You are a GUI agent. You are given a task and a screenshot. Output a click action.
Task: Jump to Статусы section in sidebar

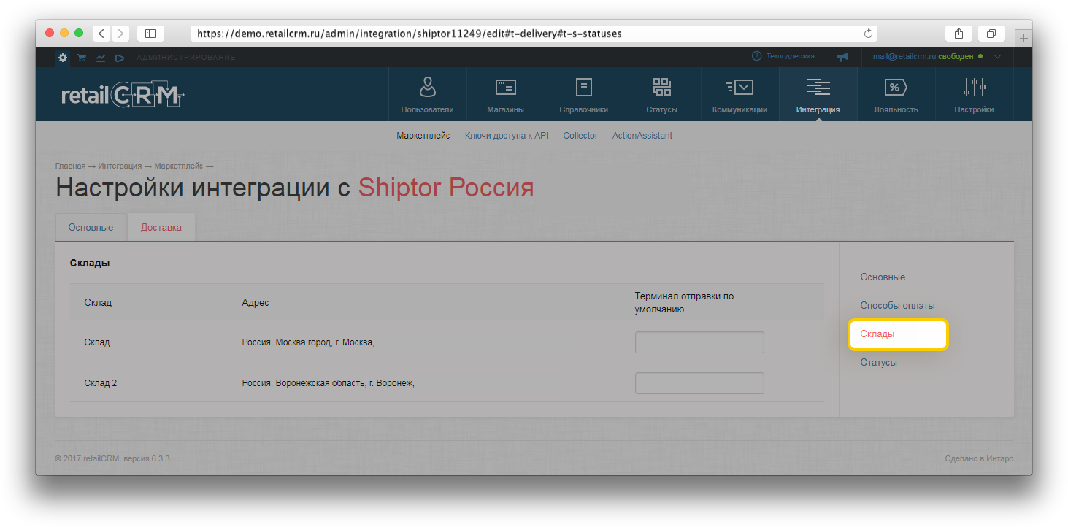tap(878, 363)
